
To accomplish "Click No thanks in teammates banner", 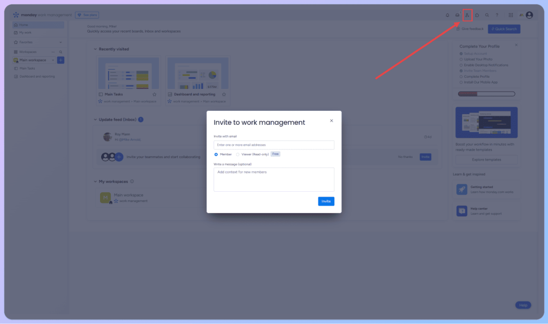I will [405, 157].
